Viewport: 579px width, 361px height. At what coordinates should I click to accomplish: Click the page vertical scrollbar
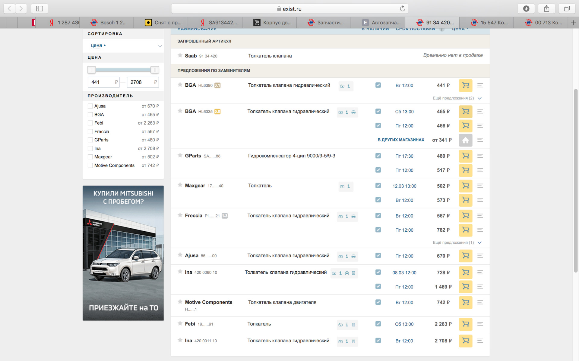(576, 180)
